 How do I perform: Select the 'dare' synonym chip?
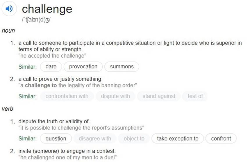point(51,67)
